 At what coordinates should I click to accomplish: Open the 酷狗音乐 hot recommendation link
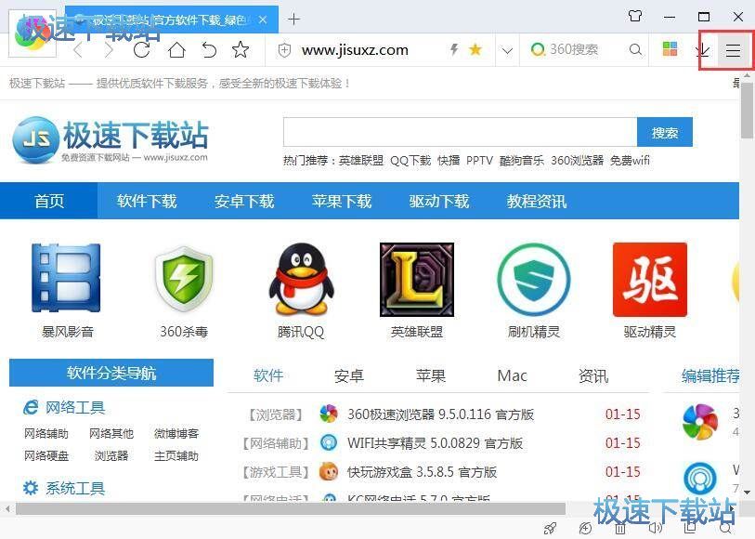522,161
